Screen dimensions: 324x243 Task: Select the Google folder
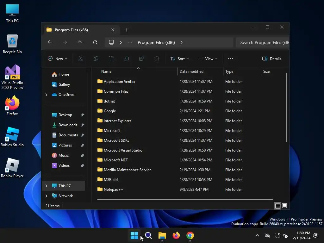coord(110,111)
